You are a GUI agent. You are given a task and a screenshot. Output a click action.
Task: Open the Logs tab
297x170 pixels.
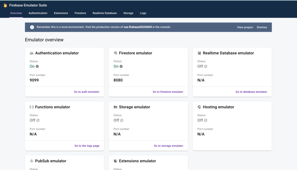(143, 13)
